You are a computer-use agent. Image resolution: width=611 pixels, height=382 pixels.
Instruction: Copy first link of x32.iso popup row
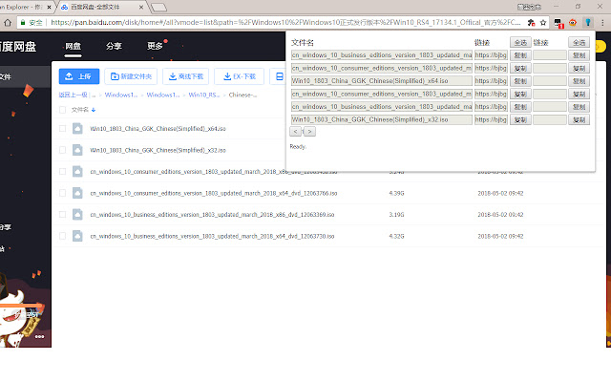click(520, 119)
